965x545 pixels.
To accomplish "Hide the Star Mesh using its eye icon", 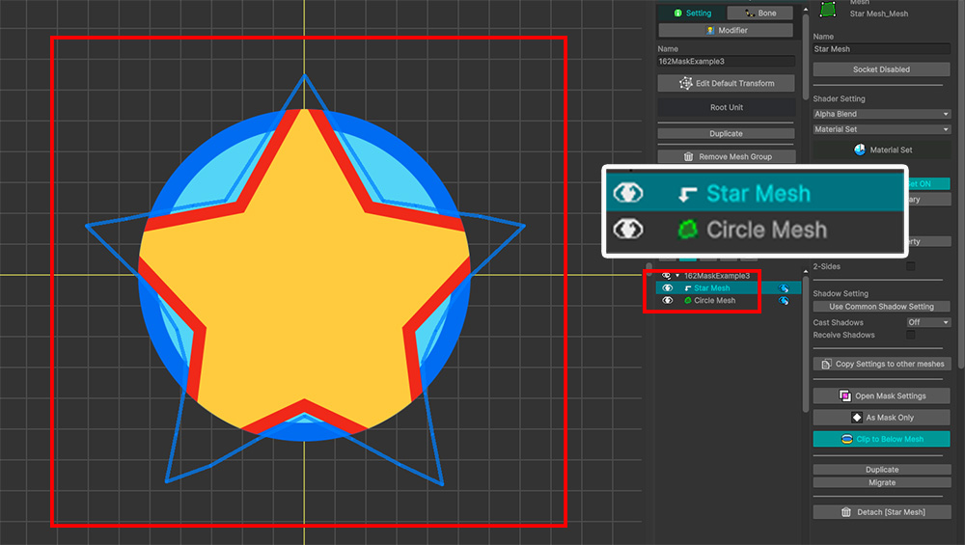I will tap(667, 288).
